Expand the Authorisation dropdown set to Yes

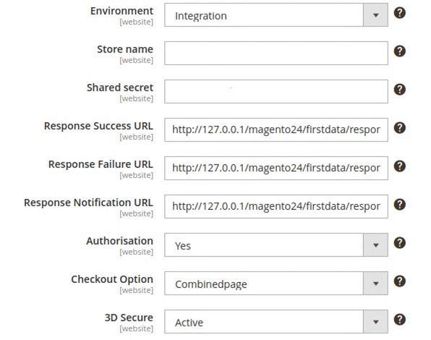coord(276,245)
